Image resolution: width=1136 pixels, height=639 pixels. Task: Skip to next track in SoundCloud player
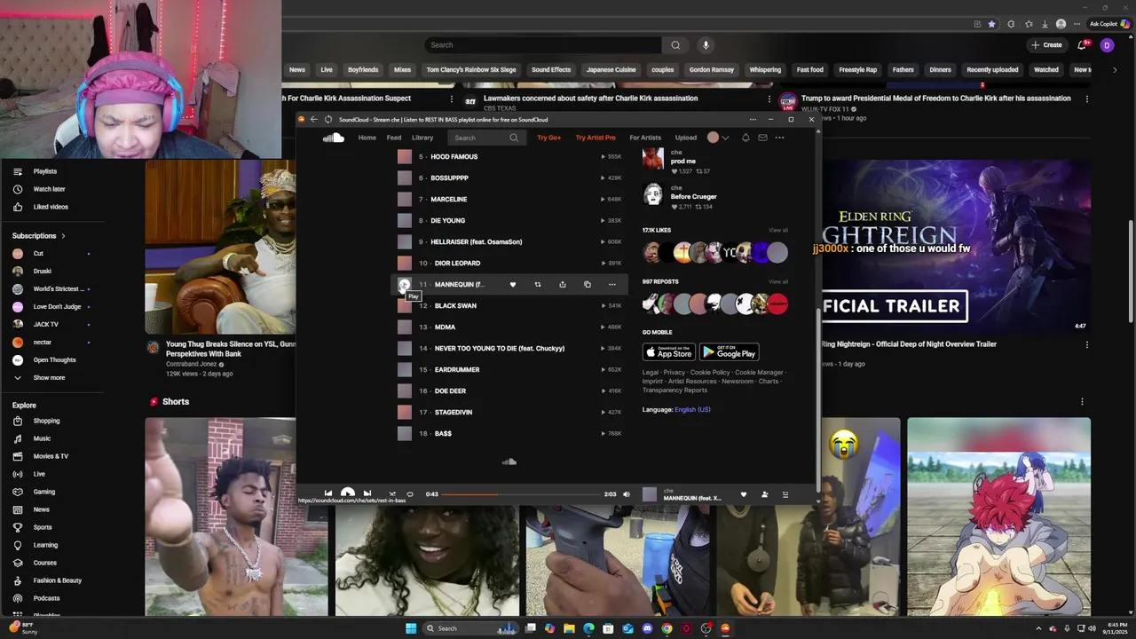367,494
